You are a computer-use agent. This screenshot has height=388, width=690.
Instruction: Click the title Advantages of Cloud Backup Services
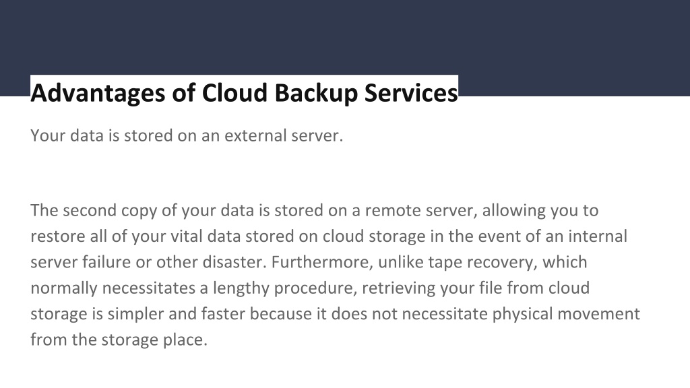click(x=244, y=93)
